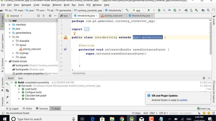216x121 pixels.
Task: Switch to the Sync tab in Build panel
Action: [x=20, y=78]
